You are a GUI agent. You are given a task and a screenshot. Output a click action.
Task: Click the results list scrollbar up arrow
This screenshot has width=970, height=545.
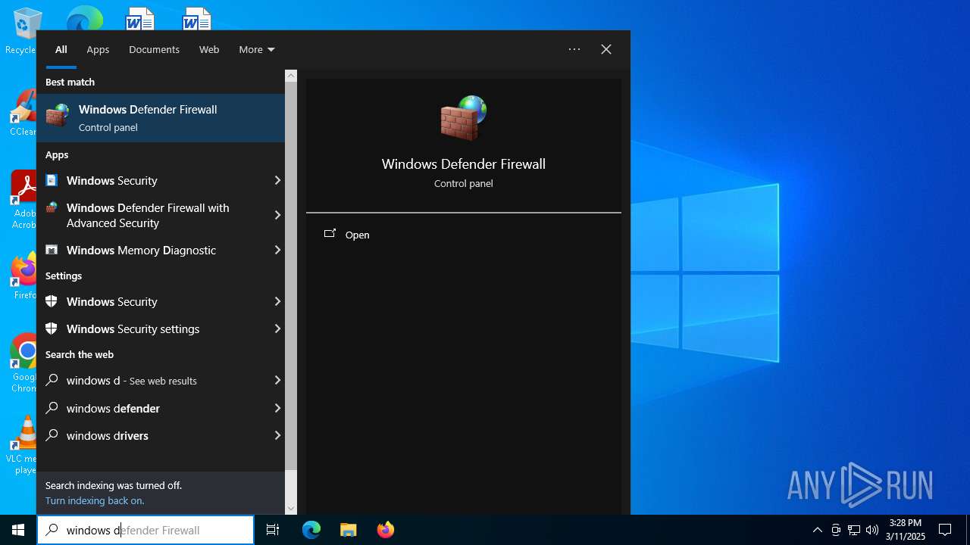coord(291,76)
